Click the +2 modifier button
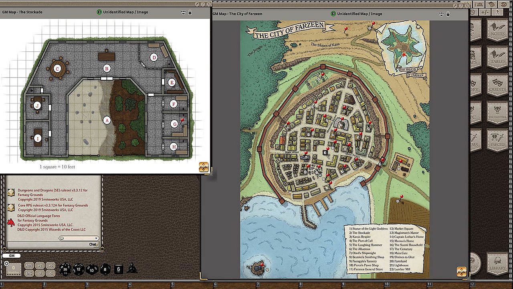The image size is (513, 289). tap(40, 265)
